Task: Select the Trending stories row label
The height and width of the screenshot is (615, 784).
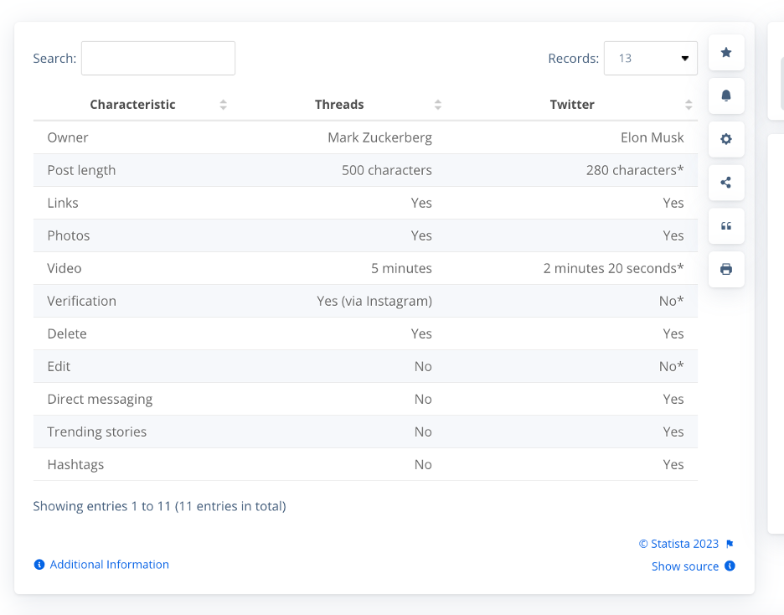Action: (97, 432)
